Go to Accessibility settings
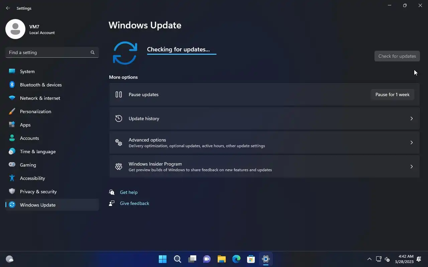 tap(52, 178)
